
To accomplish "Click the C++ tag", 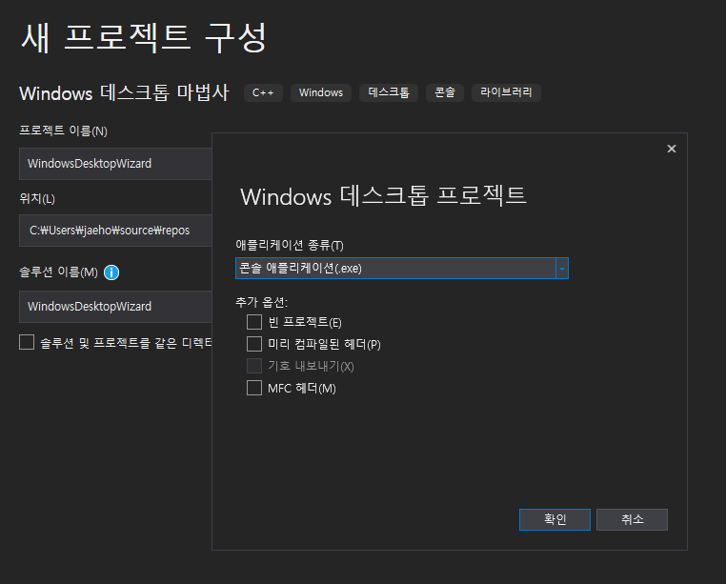I will point(263,92).
